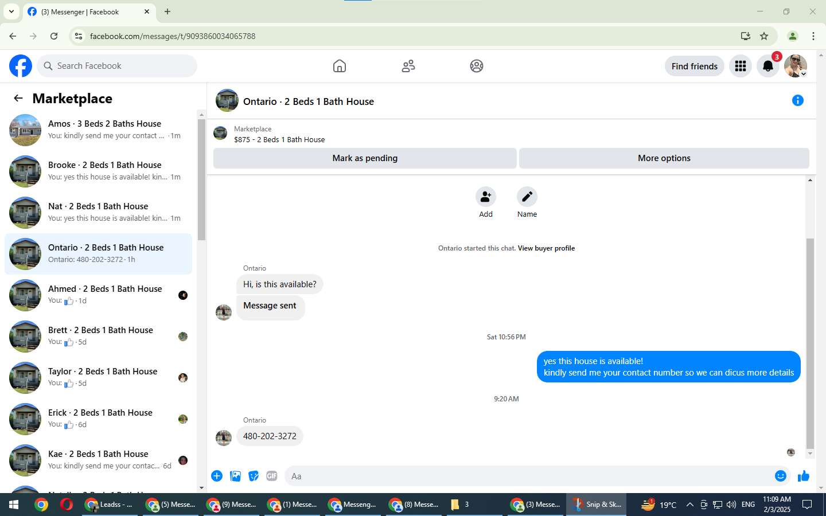
Task: Select the Messenger | Facebook browser tab
Action: pos(89,12)
